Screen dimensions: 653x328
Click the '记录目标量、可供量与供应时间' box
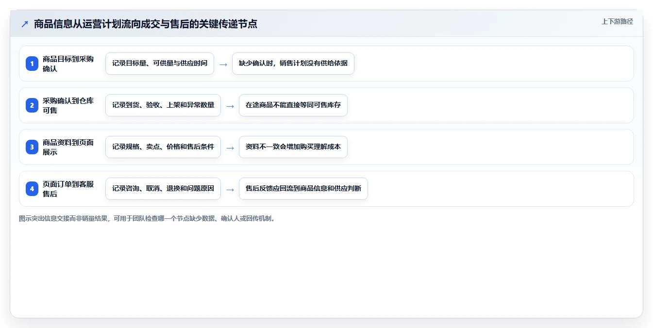tap(160, 64)
